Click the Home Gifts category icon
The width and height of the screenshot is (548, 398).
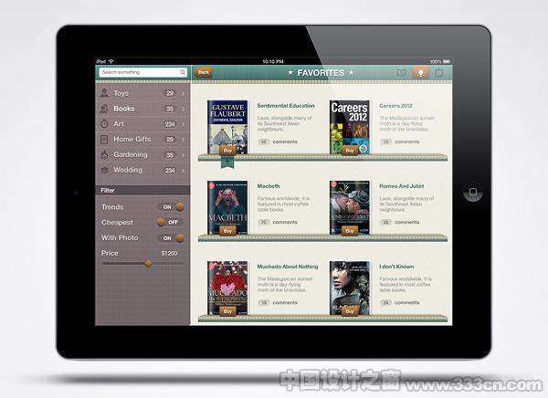[x=104, y=140]
